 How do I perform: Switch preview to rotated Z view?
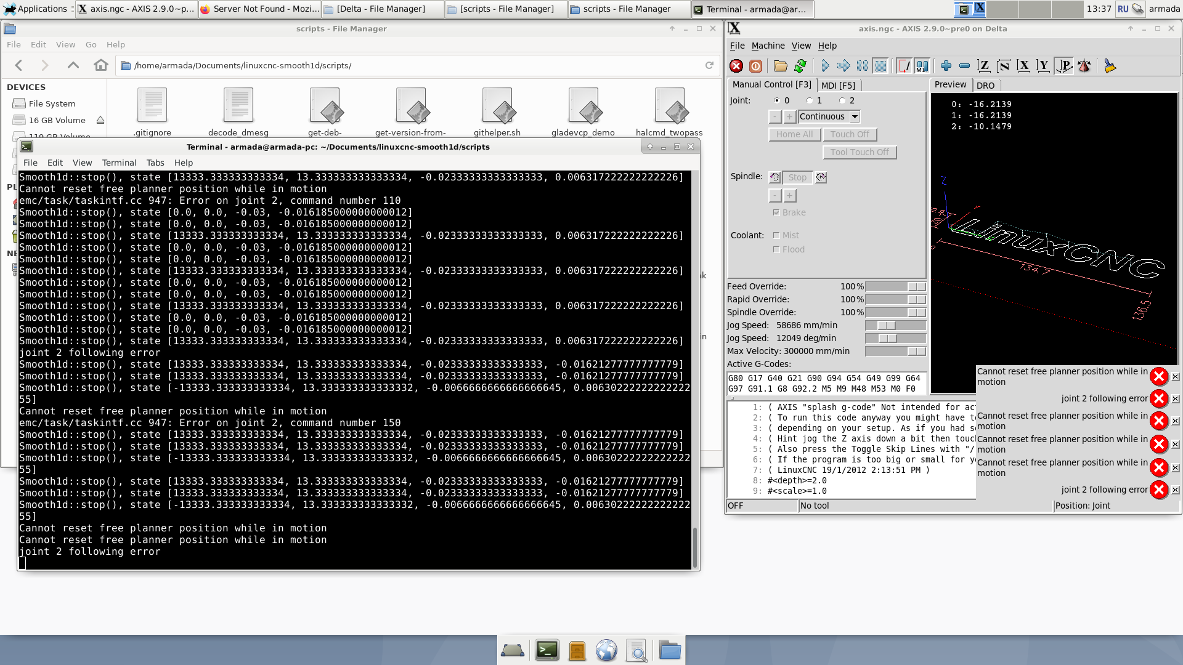click(x=1004, y=66)
